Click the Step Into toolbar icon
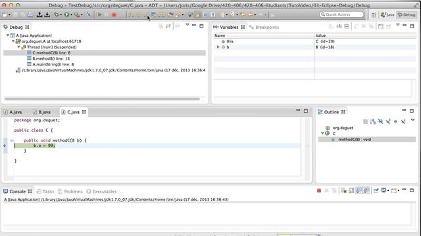421x236 pixels. coord(131,14)
